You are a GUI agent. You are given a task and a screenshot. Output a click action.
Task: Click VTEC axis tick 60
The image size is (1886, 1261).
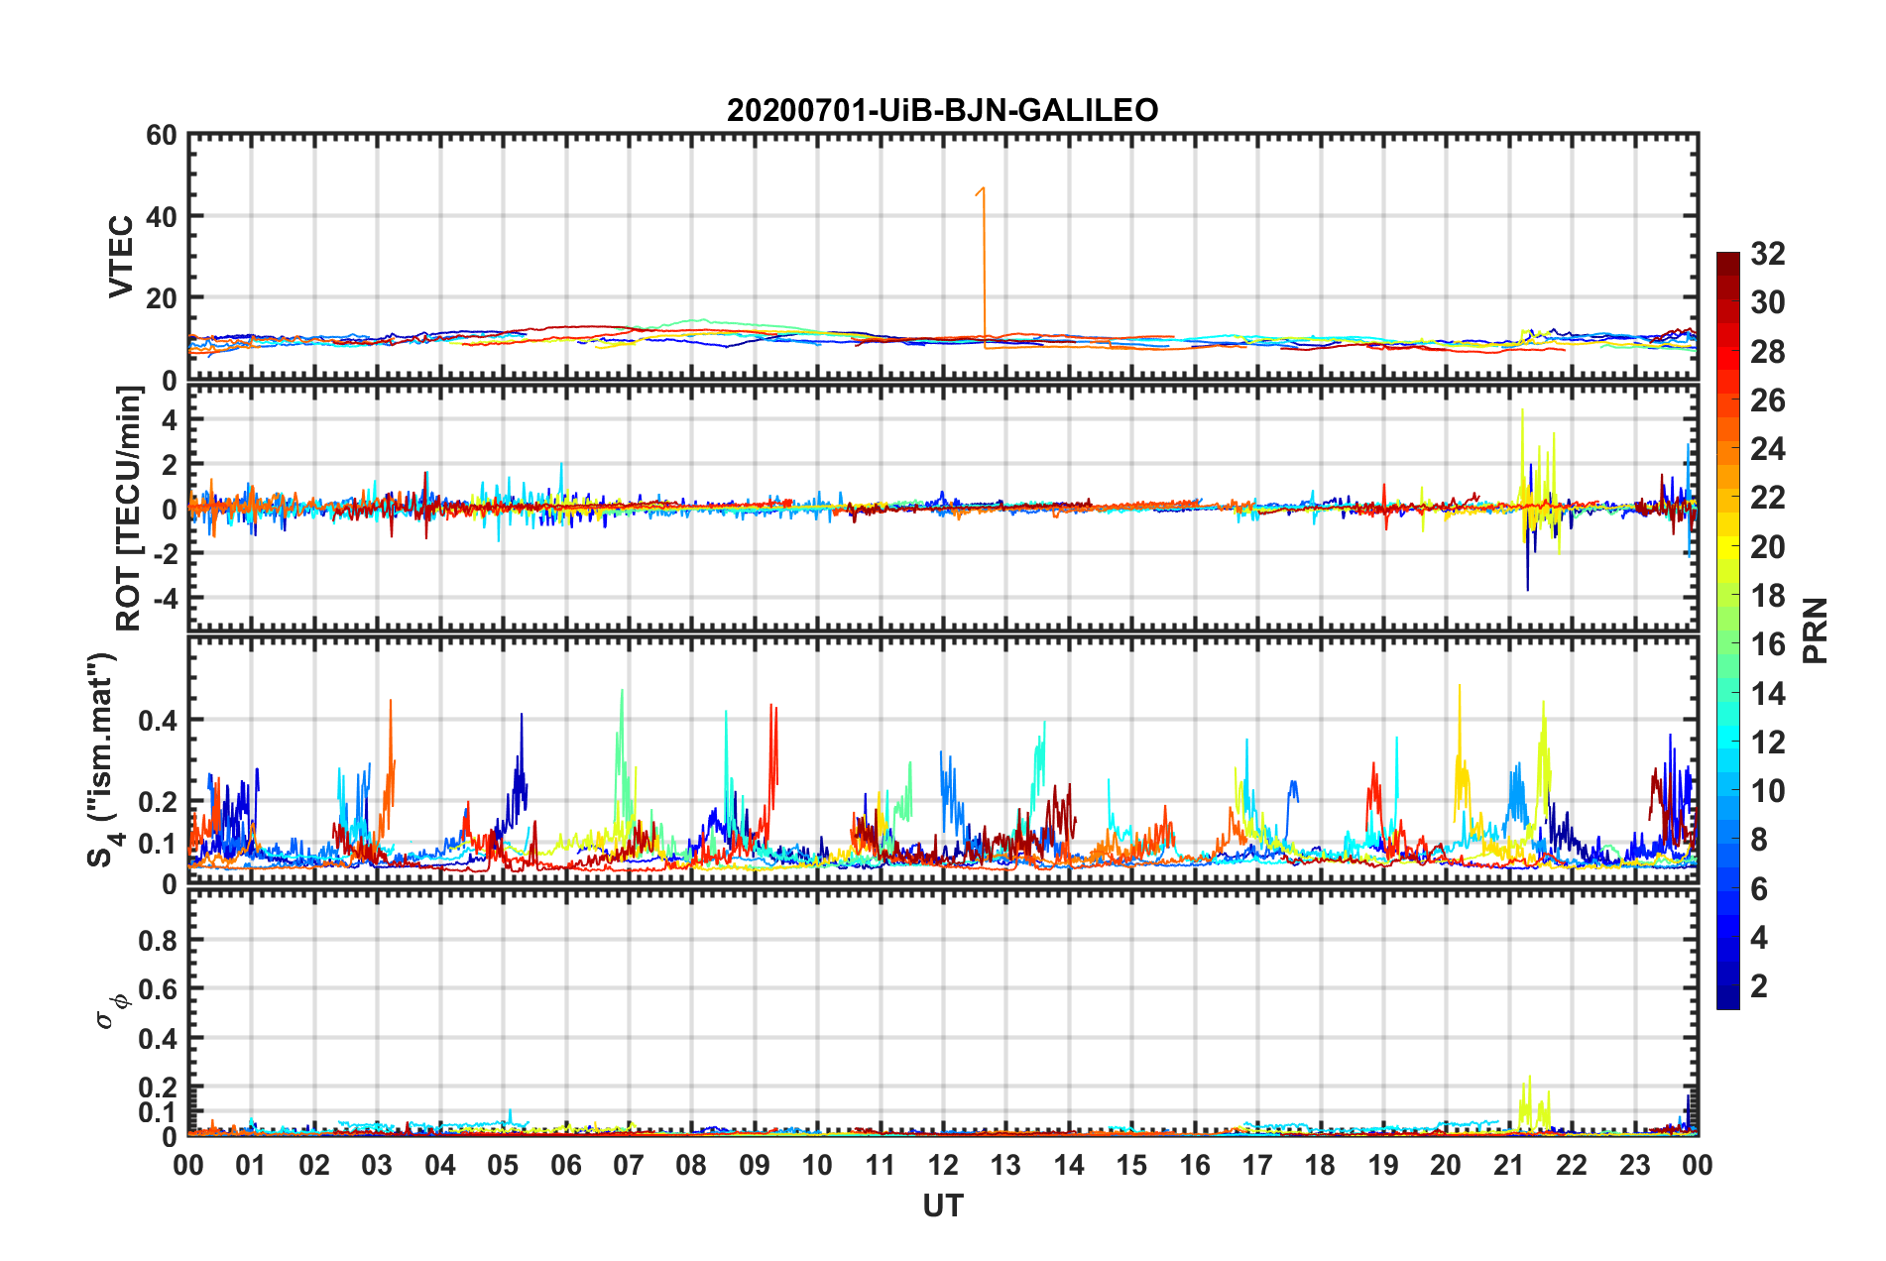162,136
